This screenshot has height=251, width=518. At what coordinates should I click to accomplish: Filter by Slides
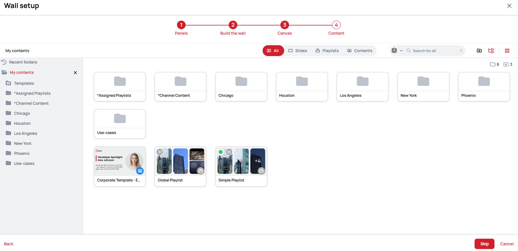[298, 51]
